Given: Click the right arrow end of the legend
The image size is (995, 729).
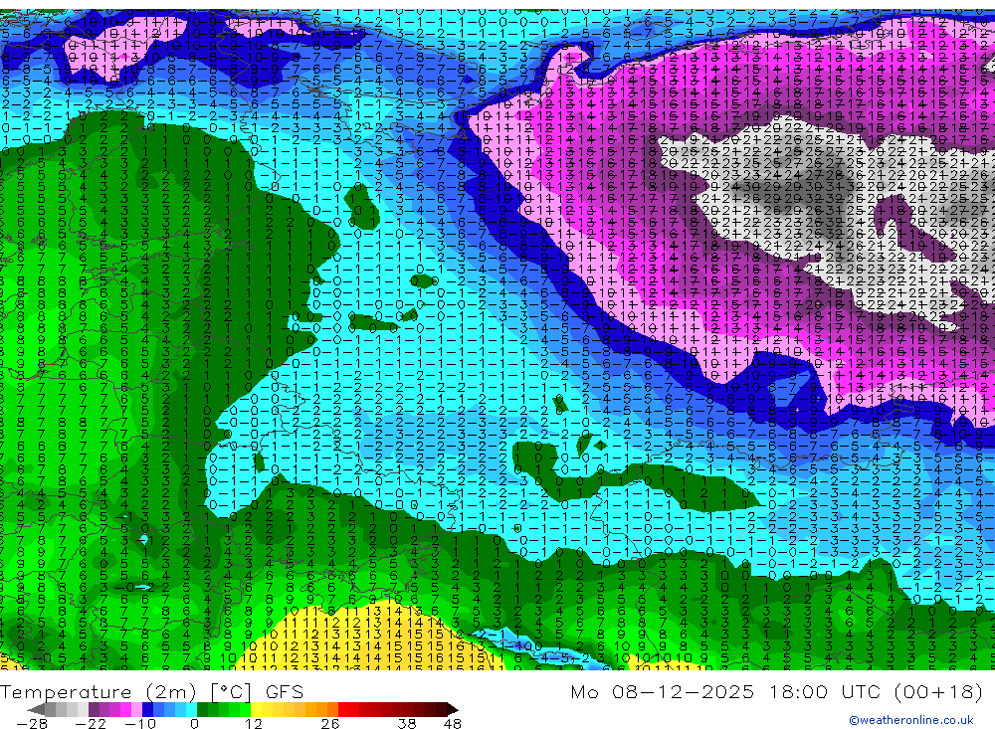Looking at the screenshot, I should pos(453,709).
